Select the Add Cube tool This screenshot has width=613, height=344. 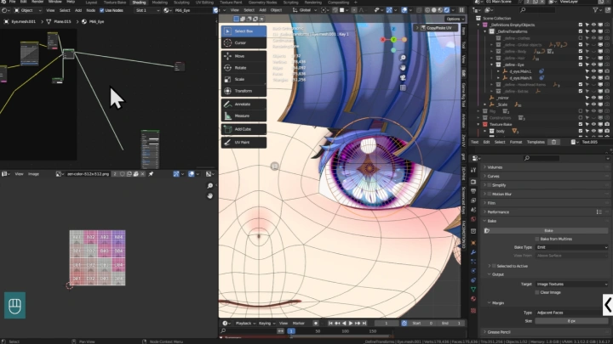[x=243, y=129]
